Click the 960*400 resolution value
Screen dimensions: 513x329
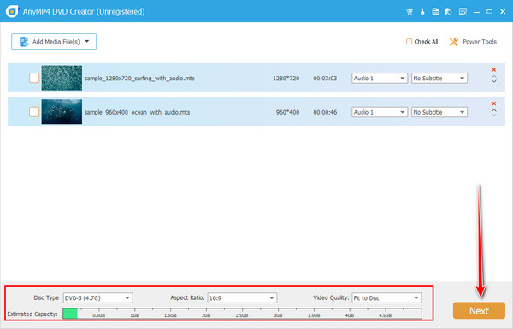pos(287,112)
